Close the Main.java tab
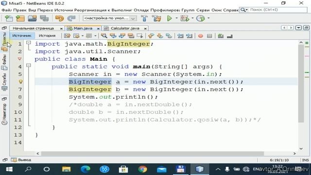311x175 pixels. coord(98,29)
